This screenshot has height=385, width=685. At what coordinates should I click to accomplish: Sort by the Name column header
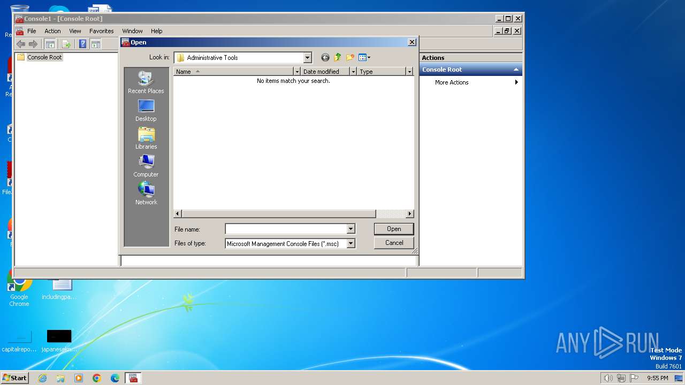233,71
